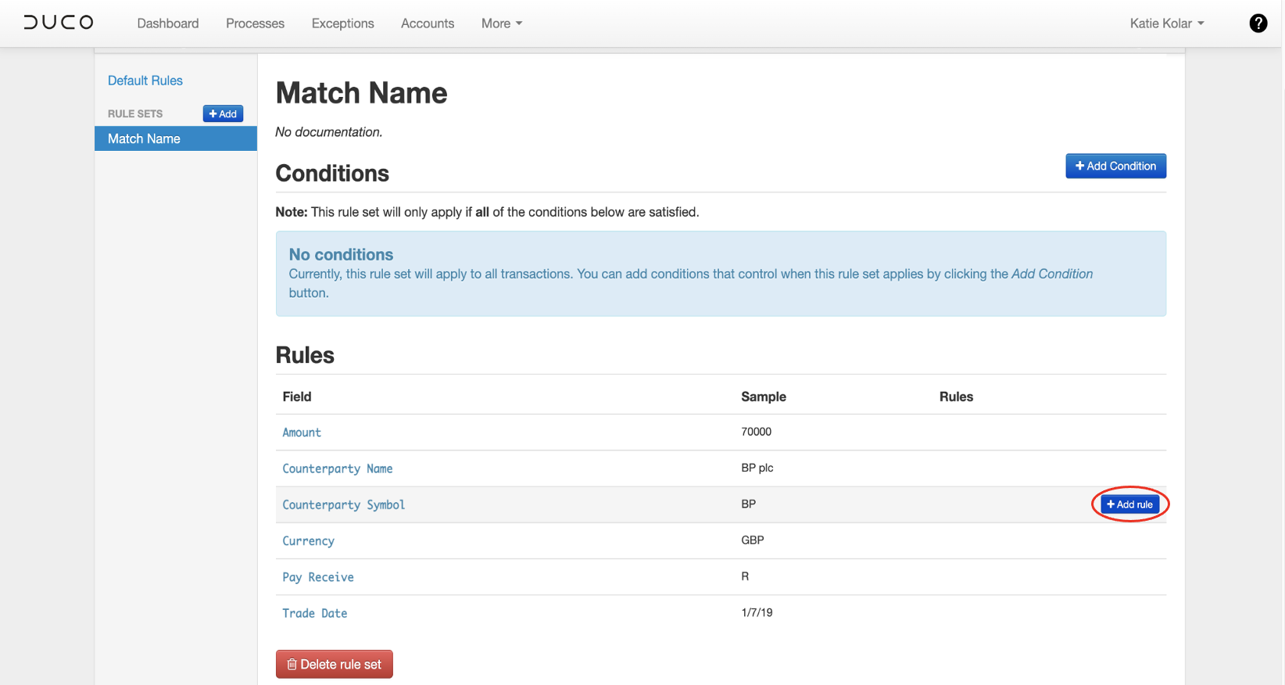
Task: Open the Default Rules link
Action: click(145, 81)
